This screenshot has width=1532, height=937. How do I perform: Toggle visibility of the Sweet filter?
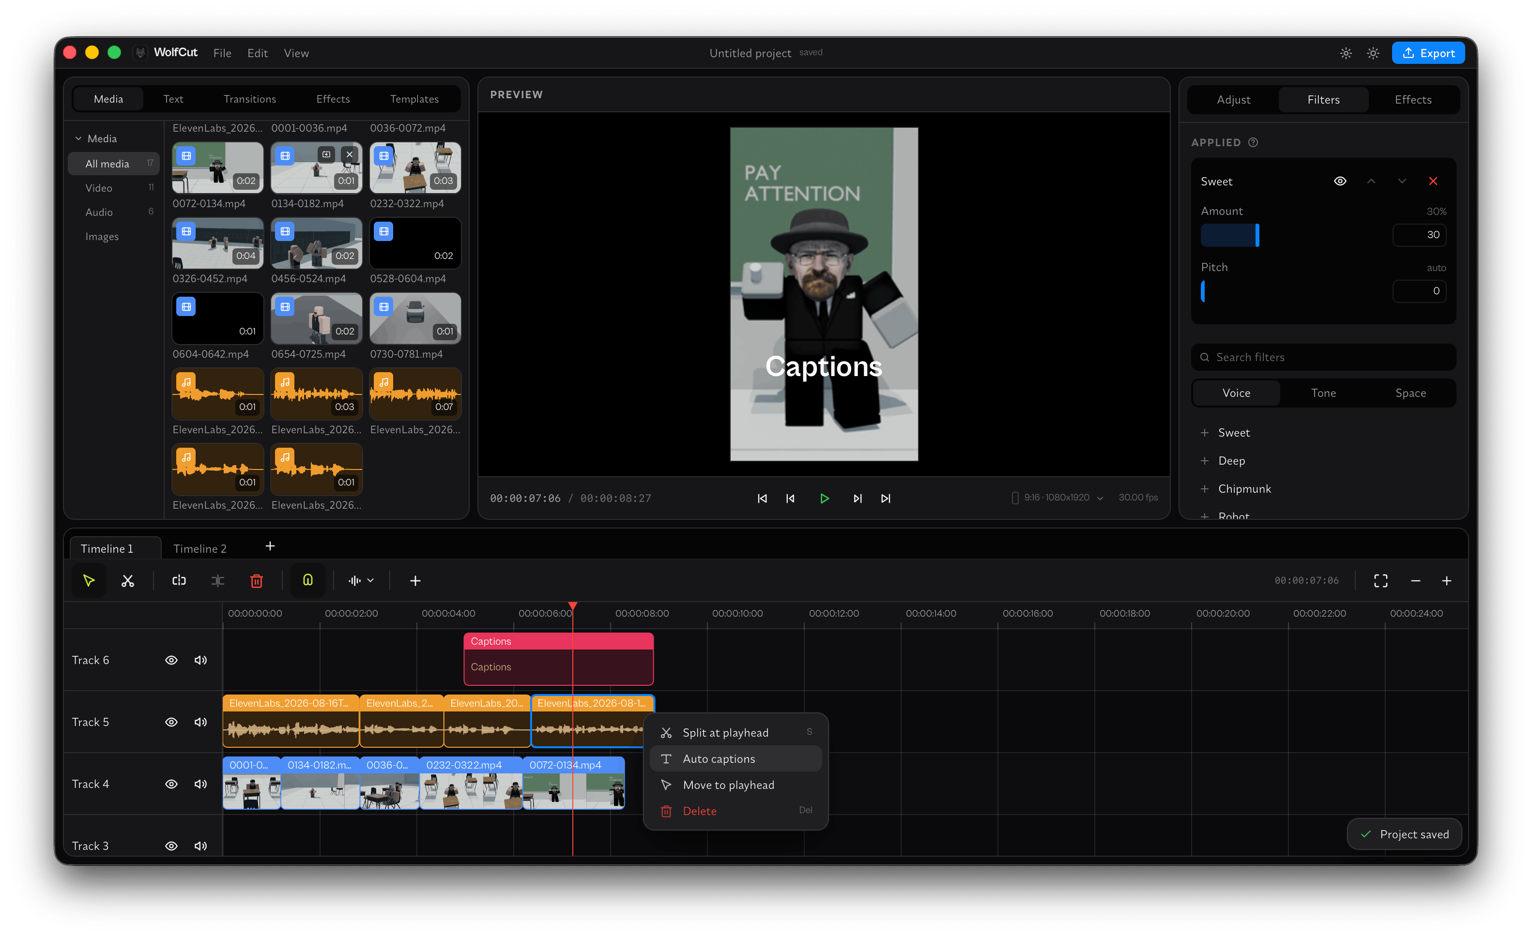(x=1340, y=181)
